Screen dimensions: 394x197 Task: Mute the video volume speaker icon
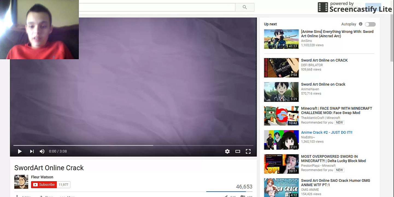point(42,151)
